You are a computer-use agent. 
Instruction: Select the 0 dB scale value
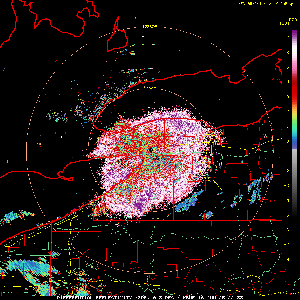pyautogui.click(x=288, y=141)
